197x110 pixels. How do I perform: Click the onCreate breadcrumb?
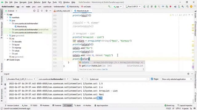87,7
